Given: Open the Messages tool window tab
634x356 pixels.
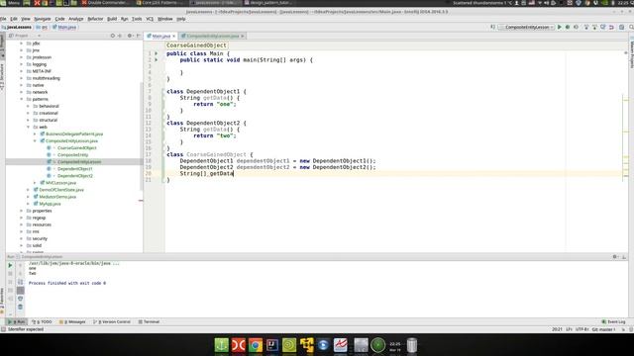Looking at the screenshot, I should [72, 321].
